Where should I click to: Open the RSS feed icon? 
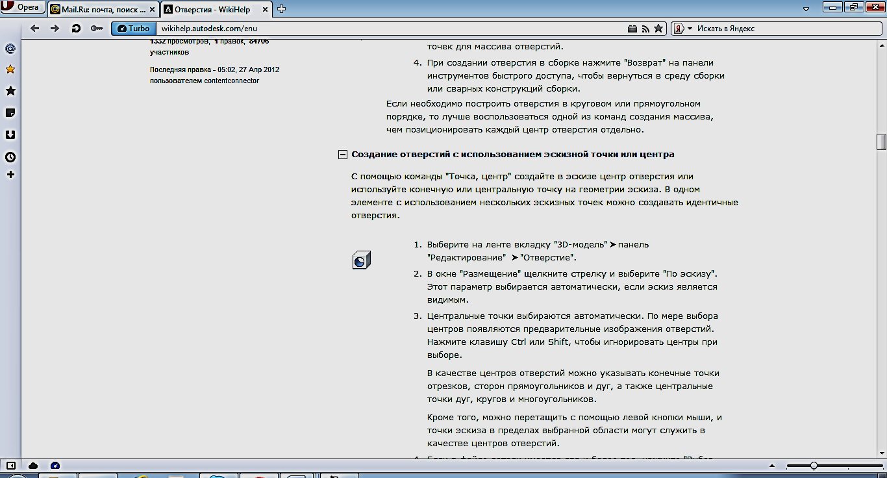point(645,29)
